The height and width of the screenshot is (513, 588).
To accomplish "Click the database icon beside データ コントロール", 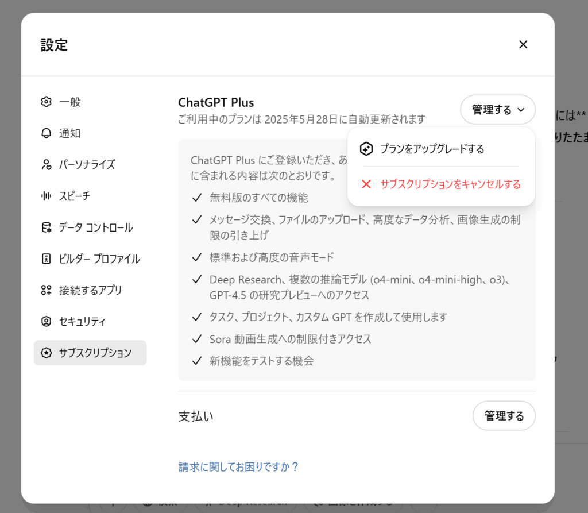I will [46, 227].
